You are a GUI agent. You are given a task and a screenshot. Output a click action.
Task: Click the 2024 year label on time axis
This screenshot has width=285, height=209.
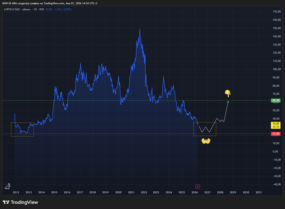coord(169,192)
